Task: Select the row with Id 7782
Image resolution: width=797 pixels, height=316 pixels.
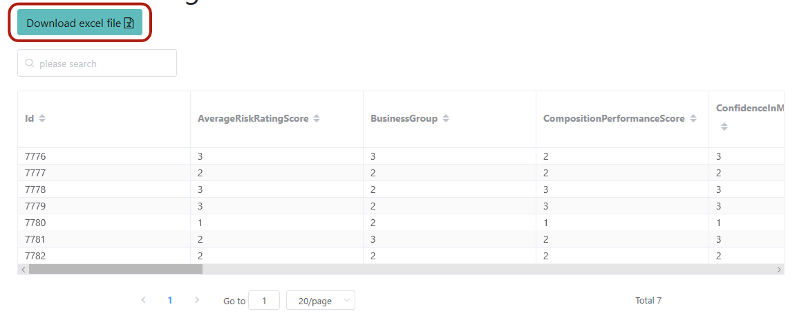Action: (x=401, y=255)
